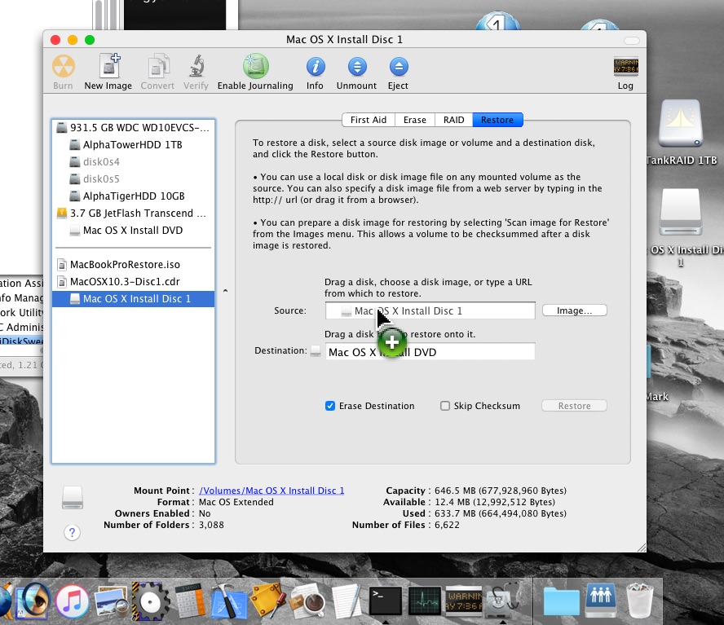Switch to the First Aid tab

pyautogui.click(x=368, y=120)
